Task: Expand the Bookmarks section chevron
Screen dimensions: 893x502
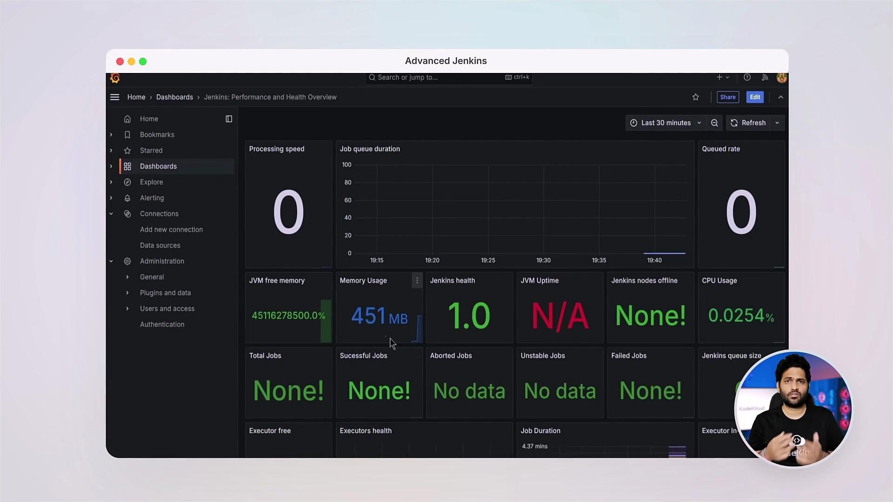Action: [x=111, y=135]
